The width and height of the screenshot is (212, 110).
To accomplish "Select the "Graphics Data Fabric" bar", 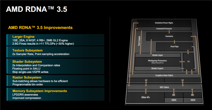I will [164, 75].
